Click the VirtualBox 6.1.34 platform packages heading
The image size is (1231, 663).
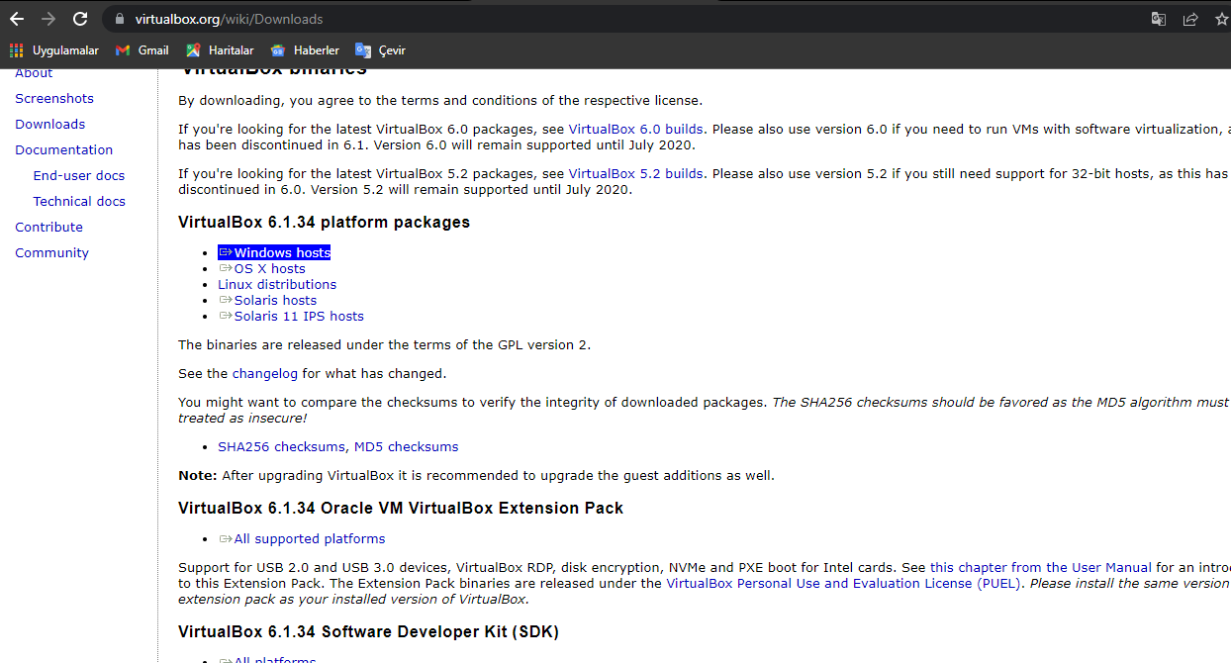tap(324, 222)
